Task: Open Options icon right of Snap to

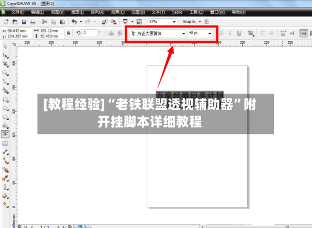Action: point(207,21)
